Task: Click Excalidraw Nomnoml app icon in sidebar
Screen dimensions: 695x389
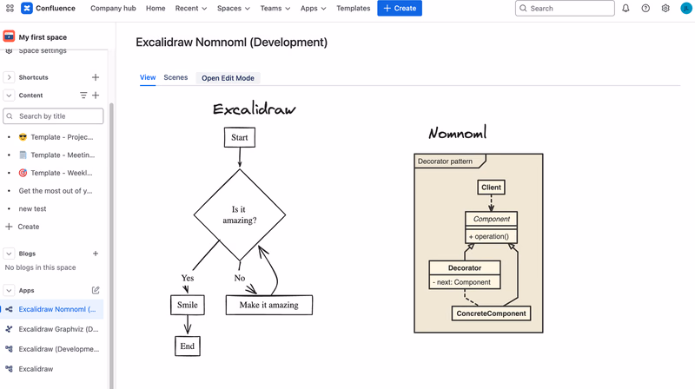Action: pyautogui.click(x=9, y=309)
